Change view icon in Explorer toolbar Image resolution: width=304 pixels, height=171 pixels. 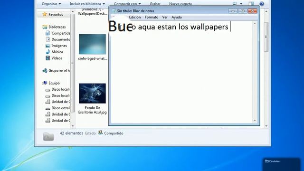click(235, 4)
